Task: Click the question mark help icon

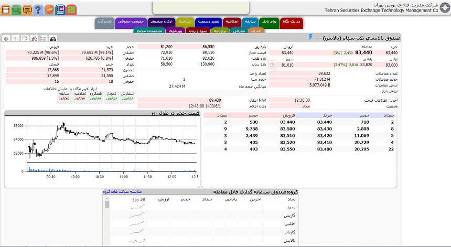Action: [38, 9]
